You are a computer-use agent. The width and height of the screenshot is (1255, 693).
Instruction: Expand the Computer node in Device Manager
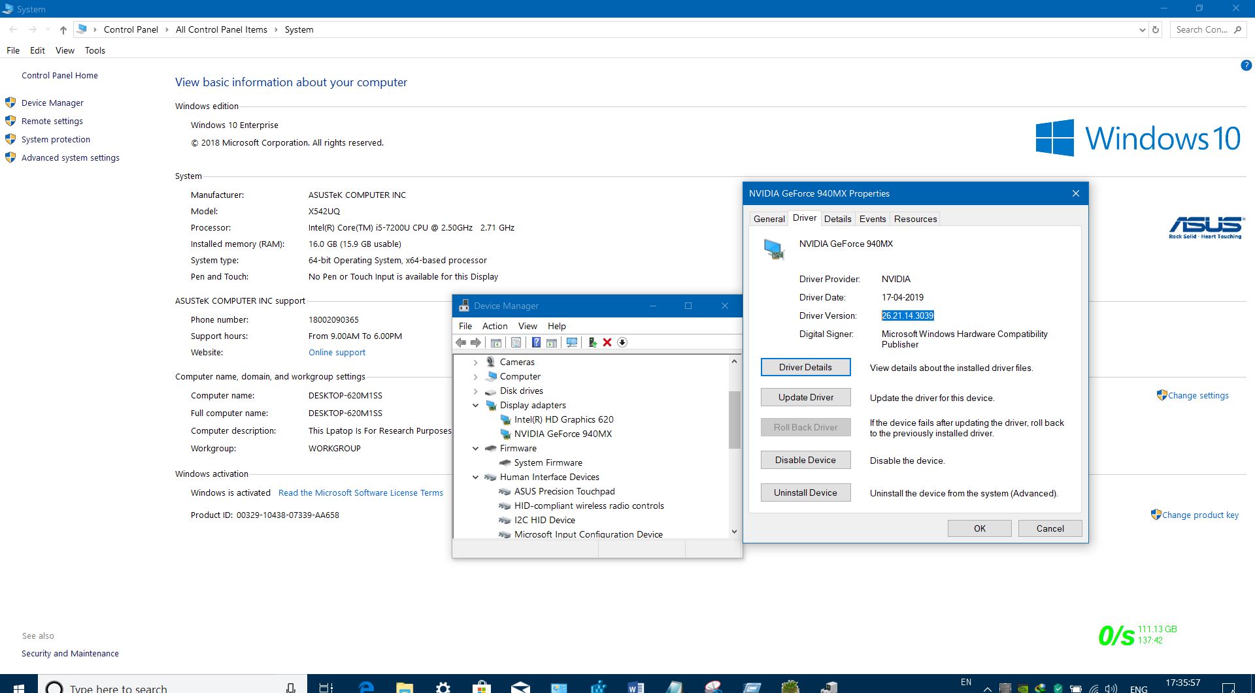tap(475, 376)
